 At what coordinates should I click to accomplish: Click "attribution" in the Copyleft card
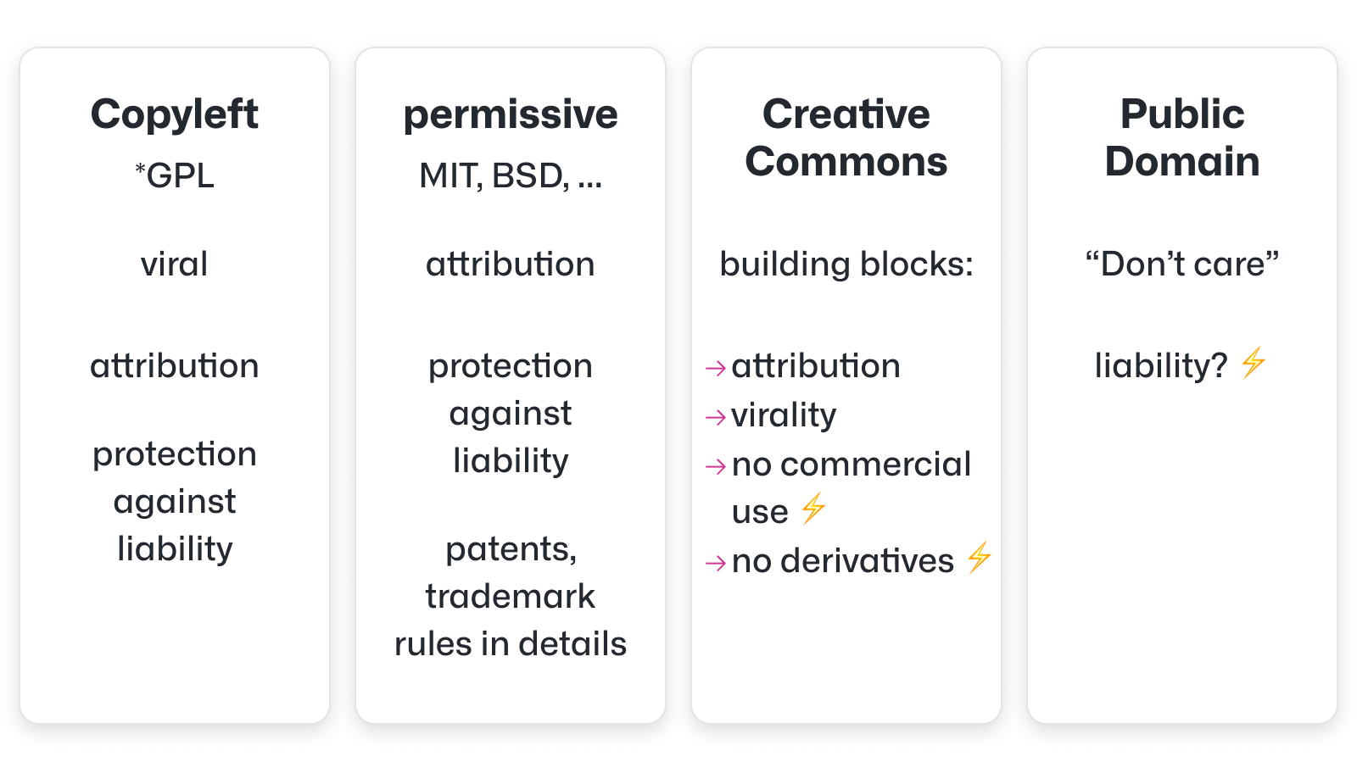(175, 366)
